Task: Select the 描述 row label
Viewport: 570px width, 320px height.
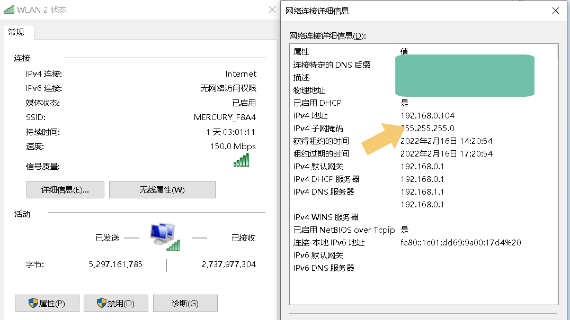Action: [301, 77]
